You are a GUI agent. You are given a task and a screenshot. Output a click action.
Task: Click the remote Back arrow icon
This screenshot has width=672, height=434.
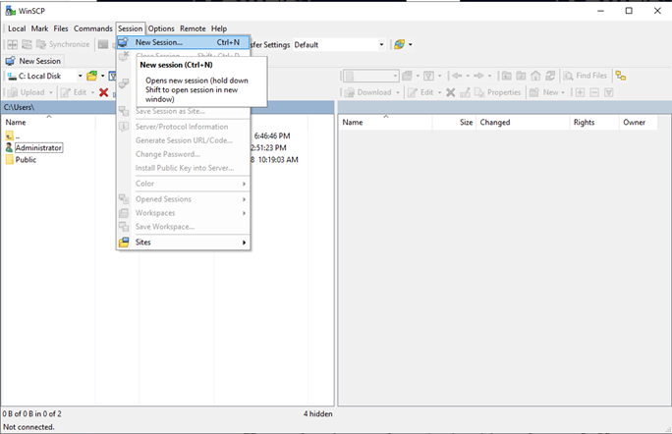click(457, 76)
